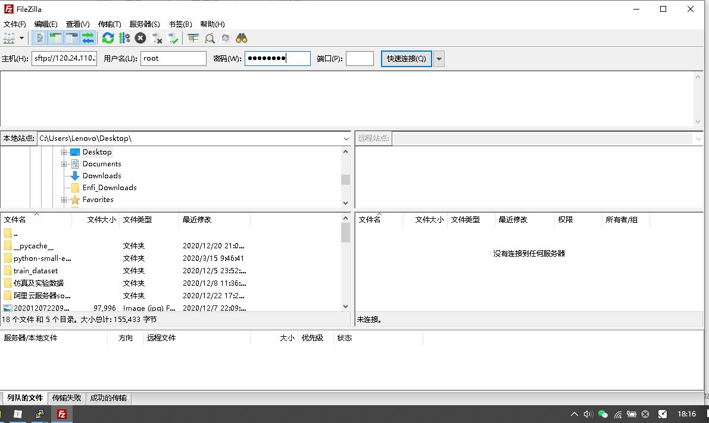Image resolution: width=709 pixels, height=423 pixels.
Task: Click the green refresh file lists icon
Action: tap(108, 39)
